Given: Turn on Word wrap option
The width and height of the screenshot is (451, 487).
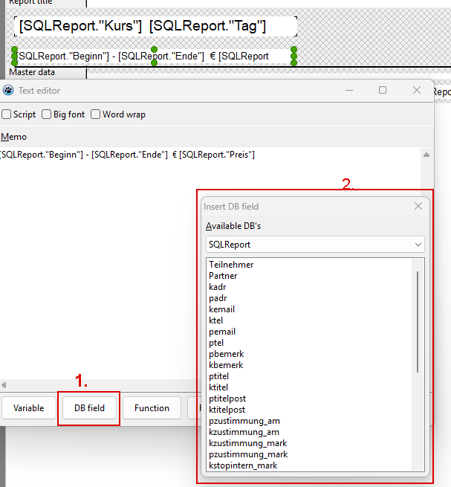Looking at the screenshot, I should click(x=96, y=115).
